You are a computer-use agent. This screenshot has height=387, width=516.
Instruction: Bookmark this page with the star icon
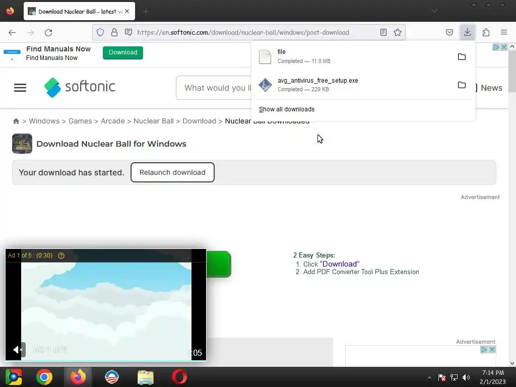[x=398, y=32]
